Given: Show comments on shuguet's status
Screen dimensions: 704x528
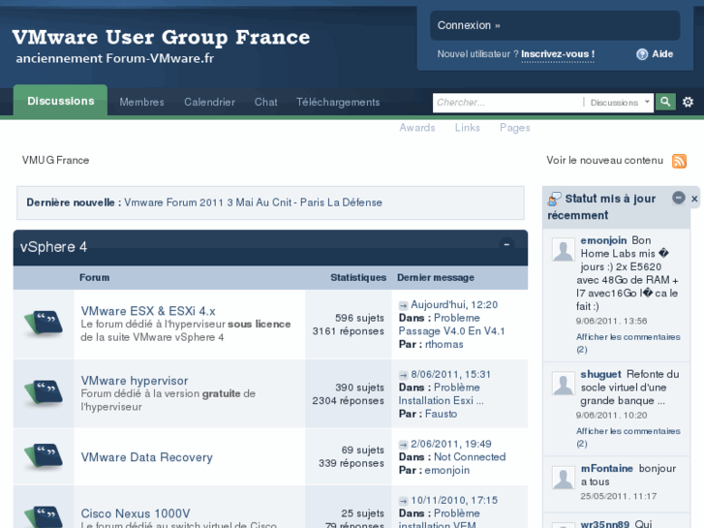Looking at the screenshot, I should 628,437.
